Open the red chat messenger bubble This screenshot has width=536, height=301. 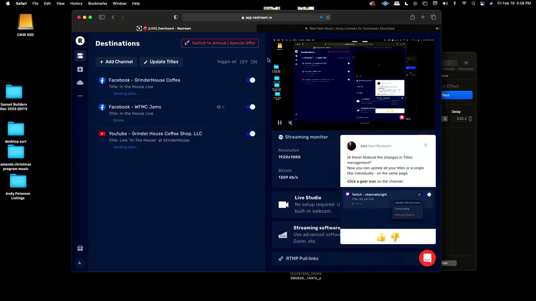pos(427,258)
